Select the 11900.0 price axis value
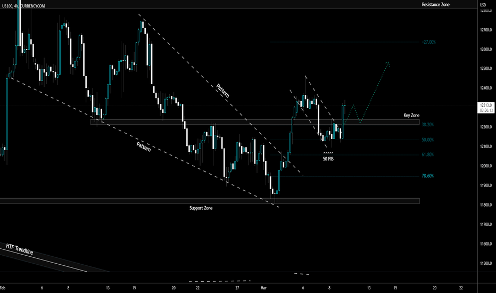Image resolution: width=496 pixels, height=293 pixels. tap(486, 185)
